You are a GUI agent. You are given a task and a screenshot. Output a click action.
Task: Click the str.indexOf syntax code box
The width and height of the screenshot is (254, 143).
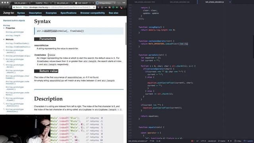79,31
